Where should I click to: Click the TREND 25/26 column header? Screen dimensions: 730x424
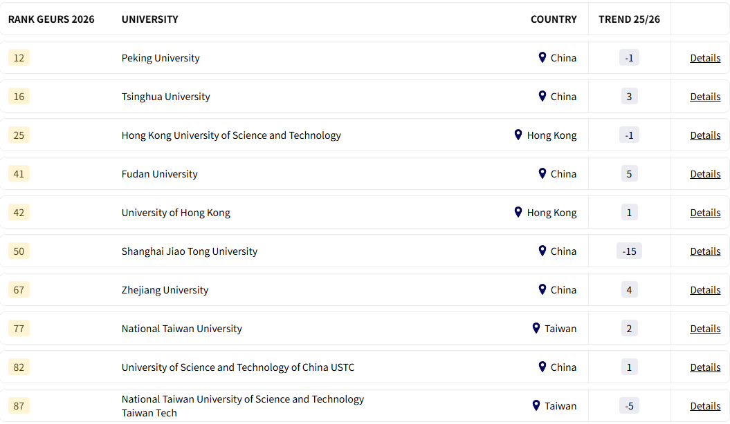629,19
